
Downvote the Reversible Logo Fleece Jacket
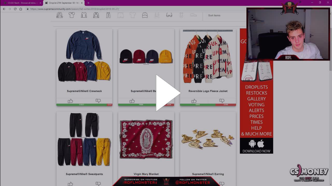[222, 101]
